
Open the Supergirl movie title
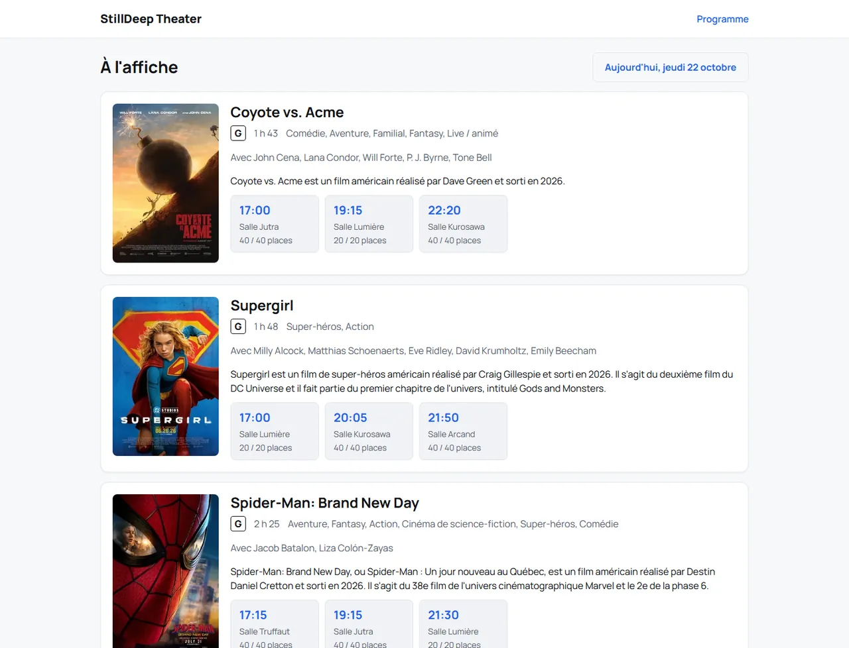261,305
